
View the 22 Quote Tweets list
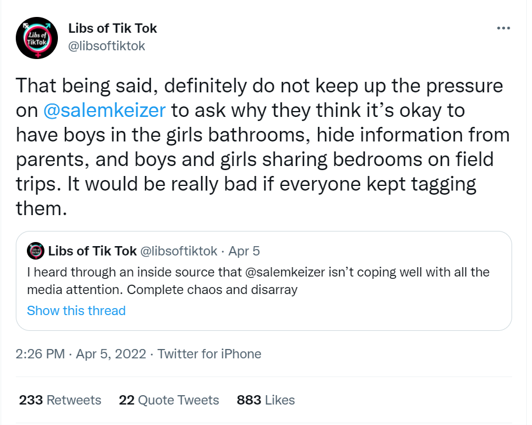(169, 400)
